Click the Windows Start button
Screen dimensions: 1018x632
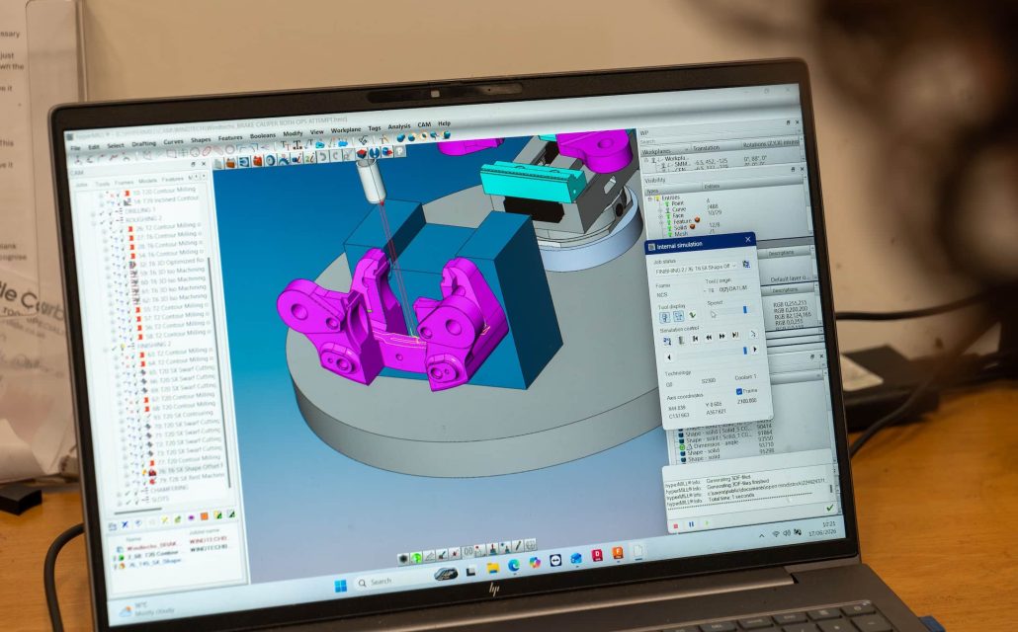pos(340,586)
